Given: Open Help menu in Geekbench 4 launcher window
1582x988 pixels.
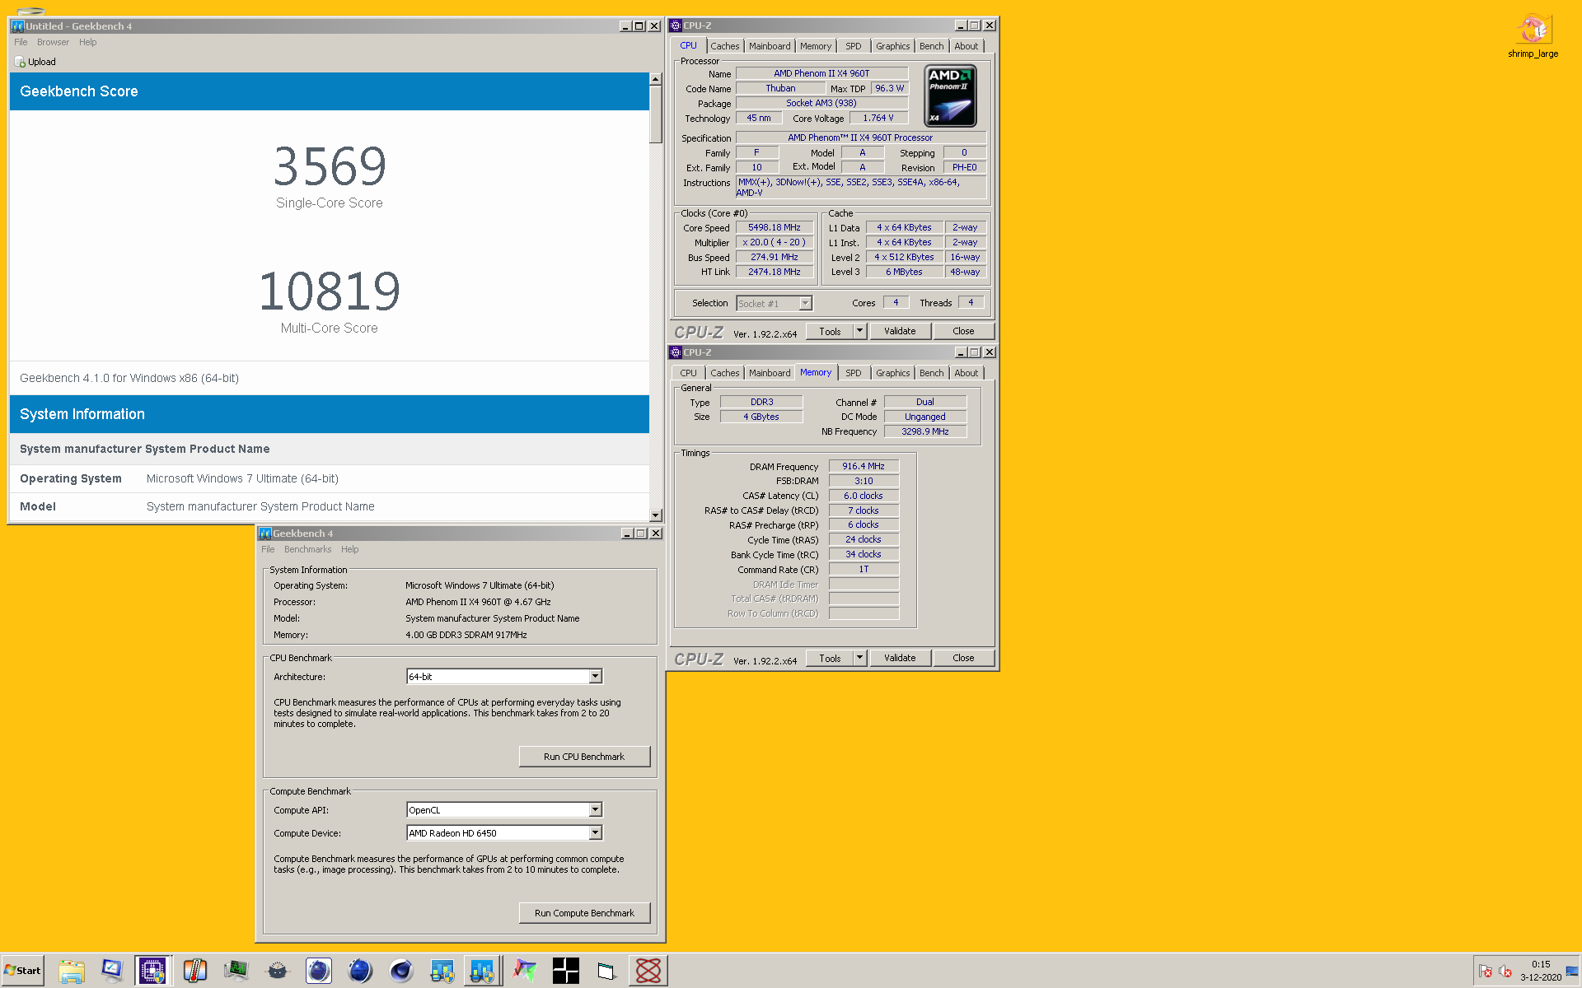Looking at the screenshot, I should [x=349, y=549].
